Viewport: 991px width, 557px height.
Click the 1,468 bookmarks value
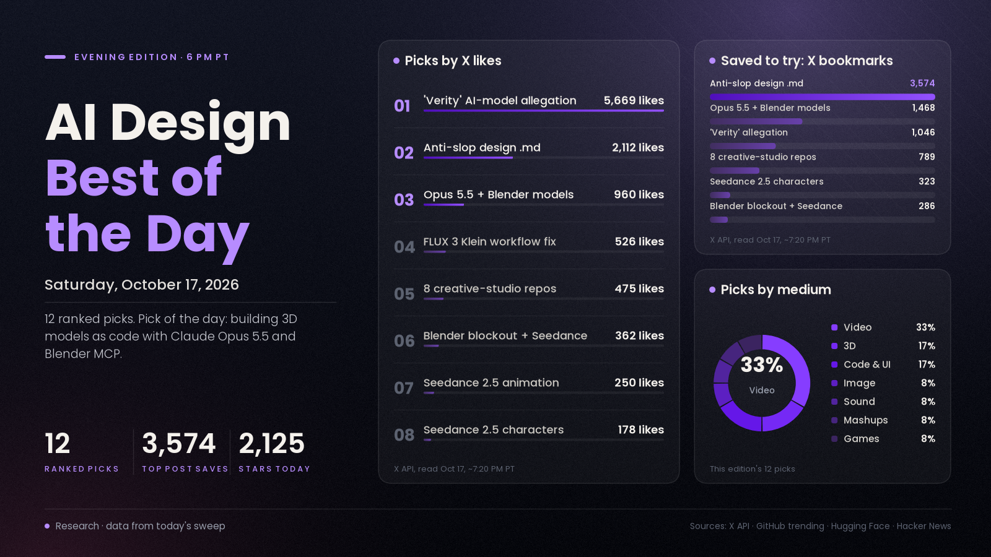(x=923, y=108)
